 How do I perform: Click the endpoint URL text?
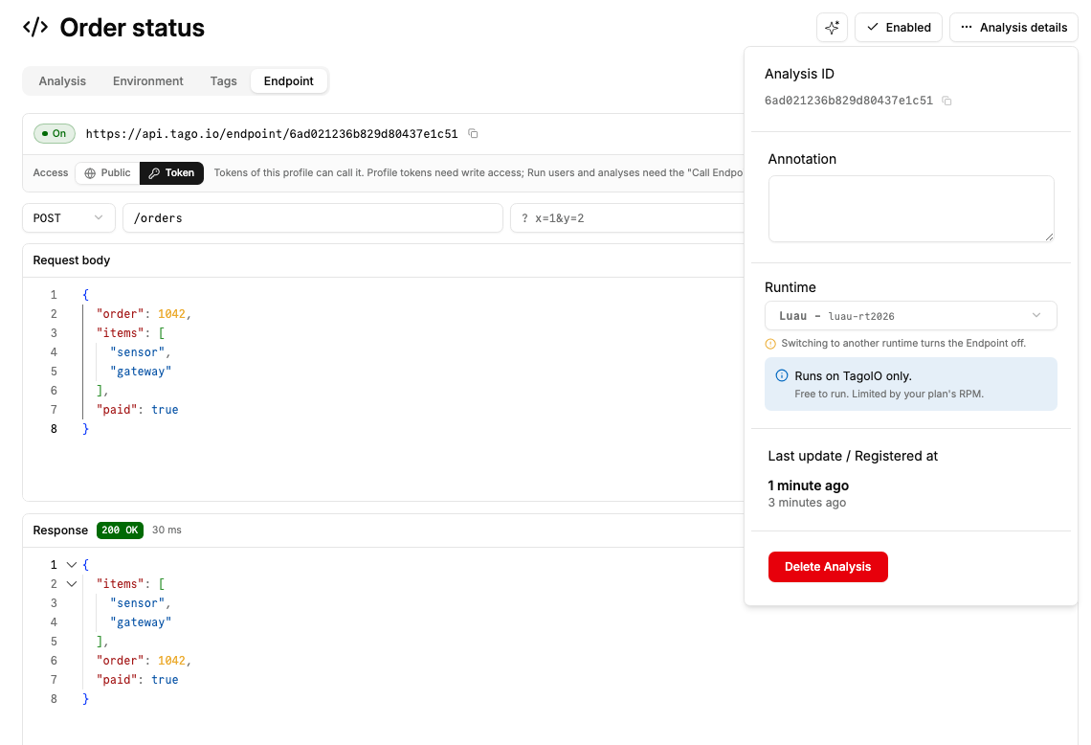tap(272, 133)
